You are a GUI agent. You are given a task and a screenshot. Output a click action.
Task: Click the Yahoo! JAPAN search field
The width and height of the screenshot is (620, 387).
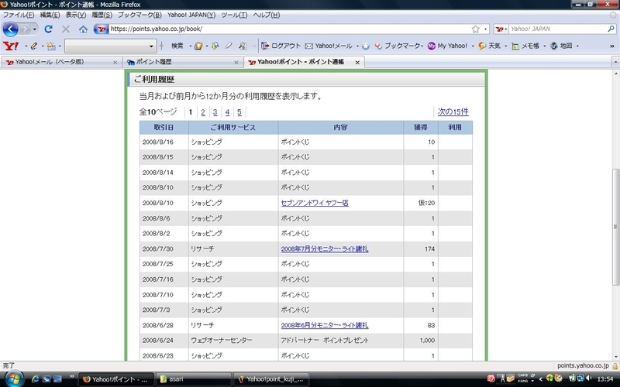click(557, 29)
